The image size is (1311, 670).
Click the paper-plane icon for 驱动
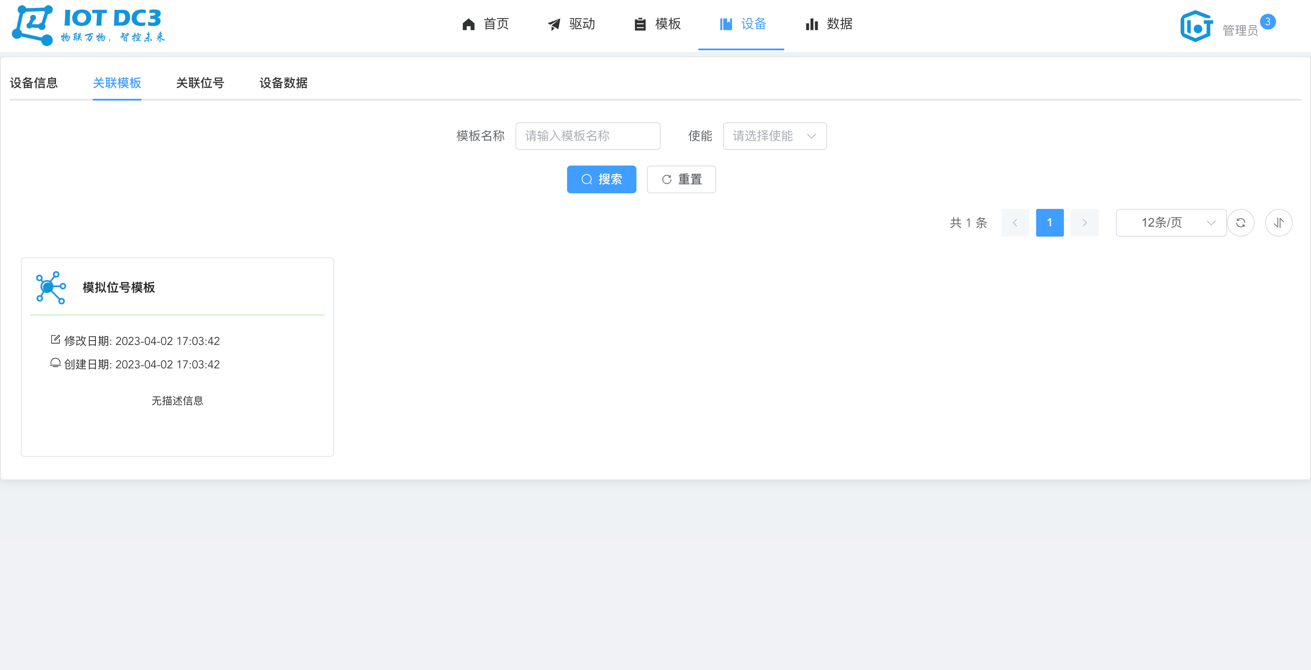[554, 24]
